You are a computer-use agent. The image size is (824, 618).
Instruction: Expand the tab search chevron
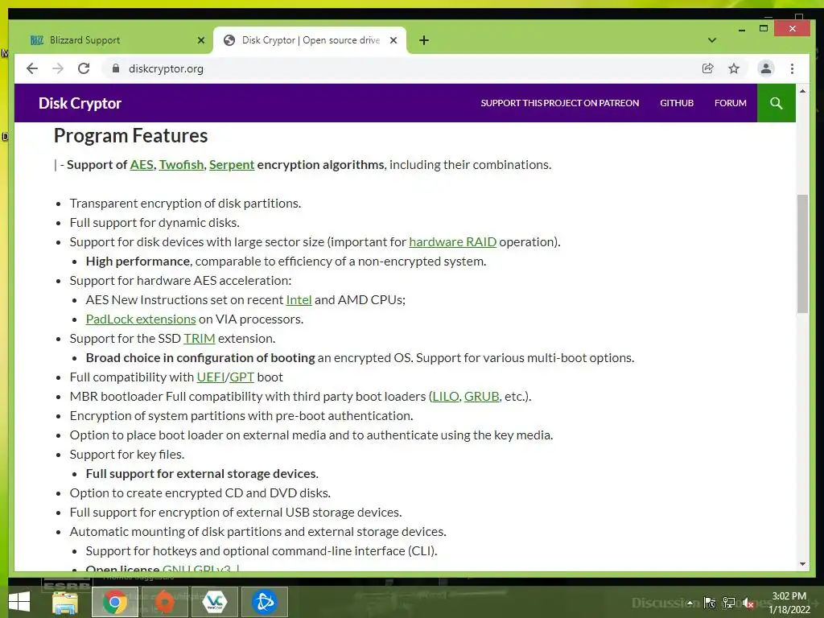(x=712, y=40)
